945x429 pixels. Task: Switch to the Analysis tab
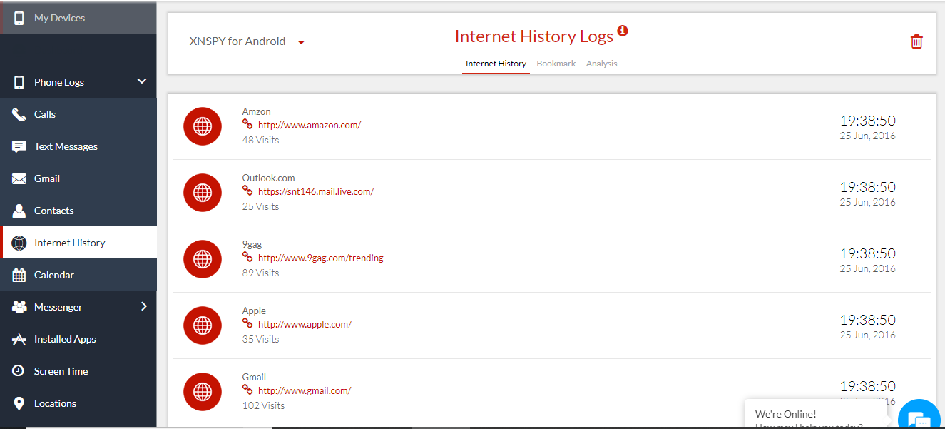click(x=602, y=64)
